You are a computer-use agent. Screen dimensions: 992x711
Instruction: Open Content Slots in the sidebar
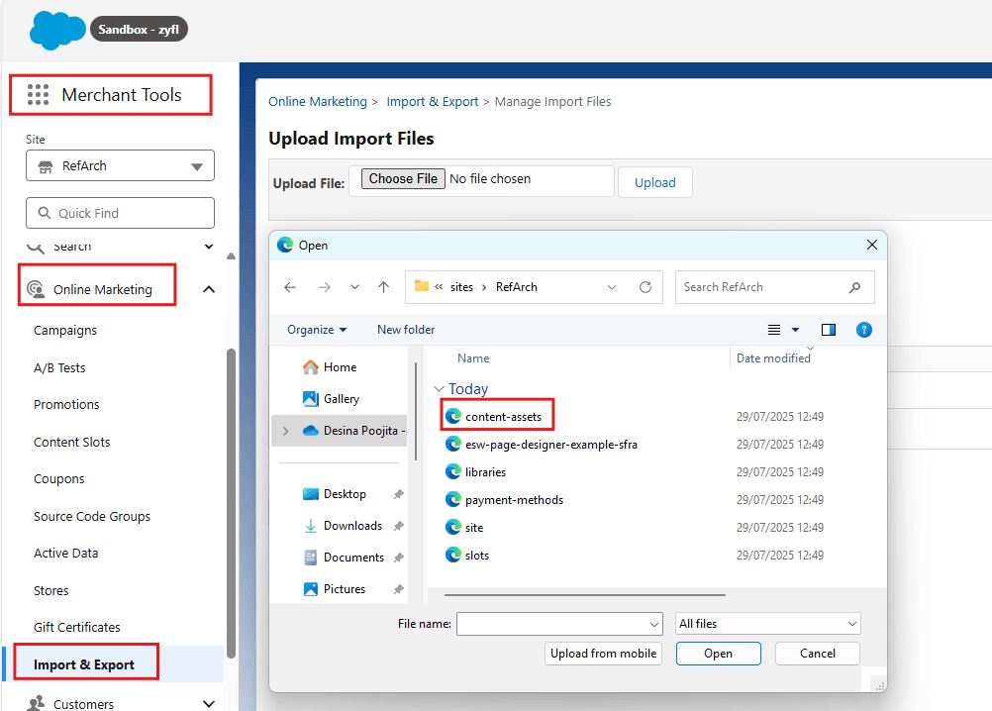pos(72,443)
